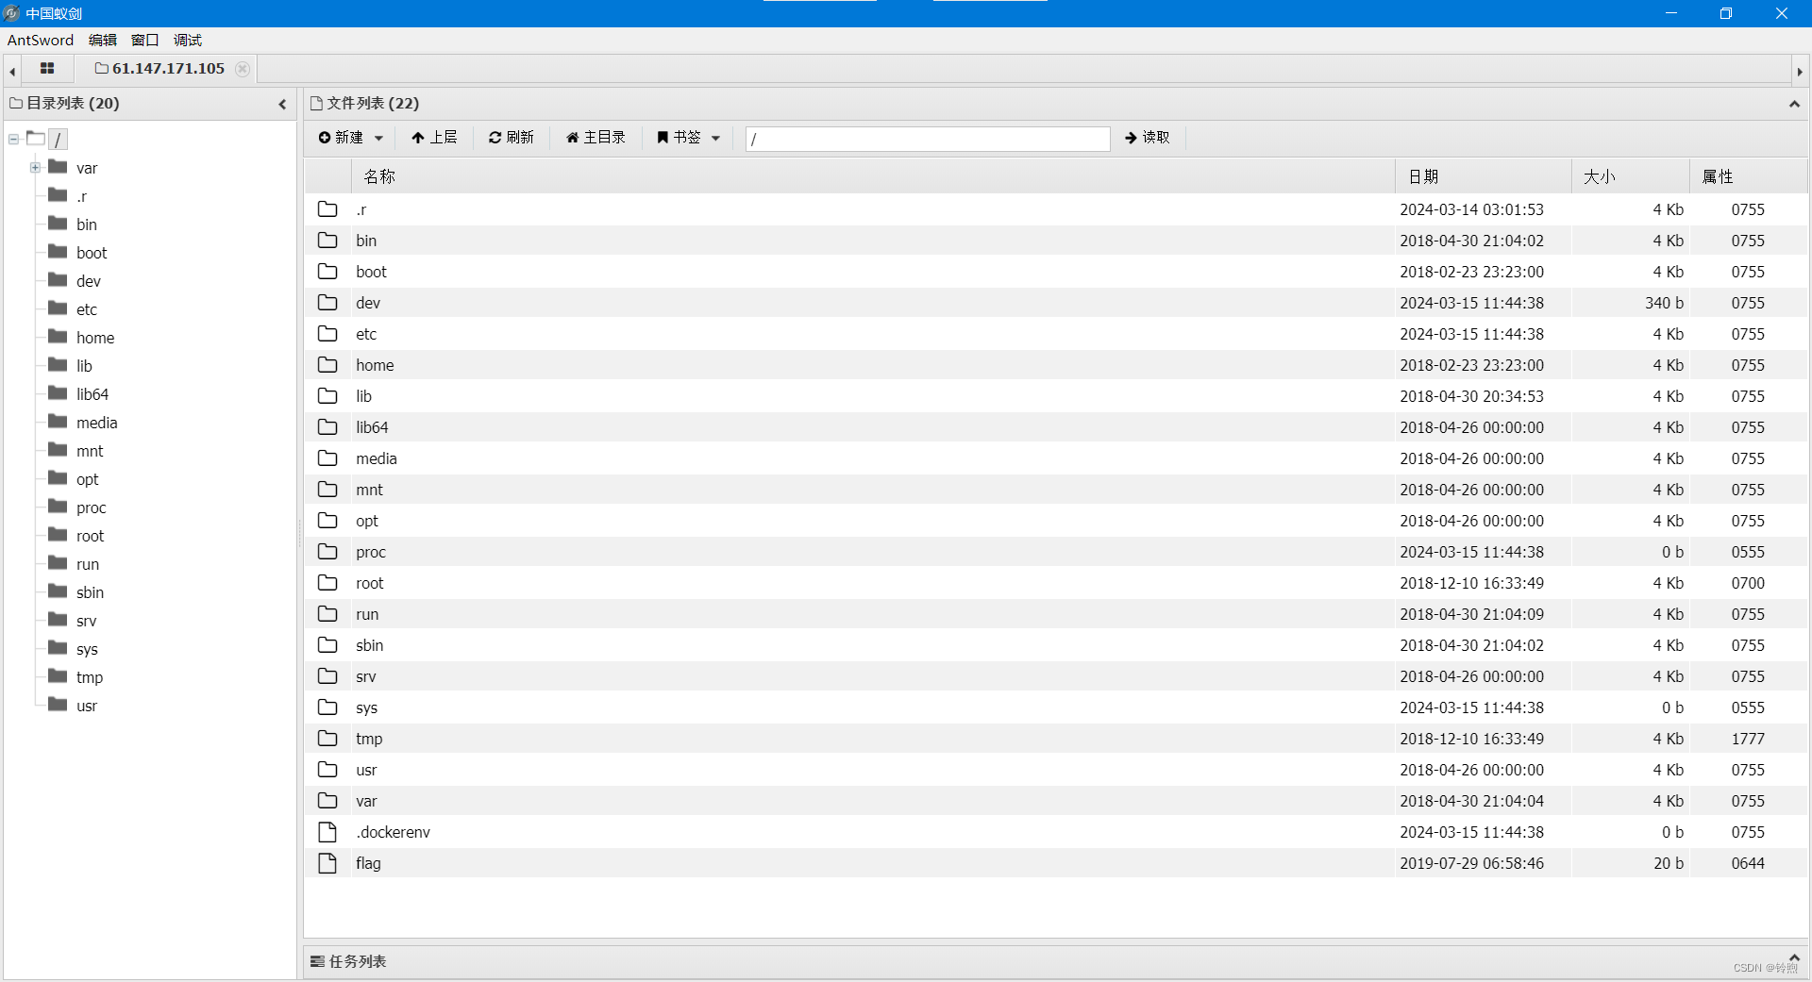
Task: Sort by the 属性 column header
Action: (x=1748, y=176)
